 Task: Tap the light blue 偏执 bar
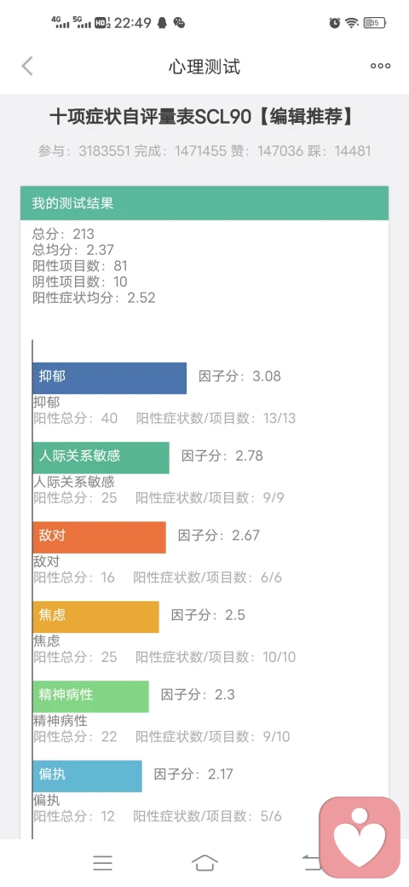(x=88, y=776)
